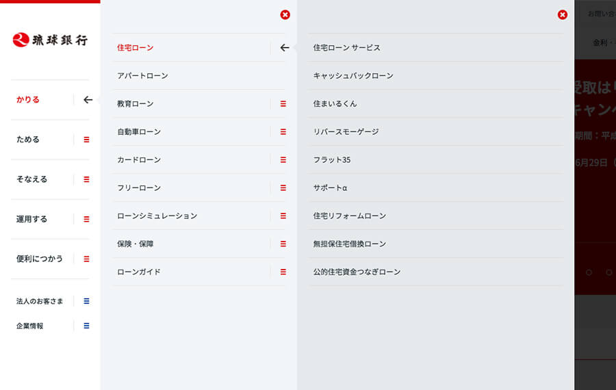616x390 pixels.
Task: Open the リバースモーゲージ link
Action: click(x=346, y=132)
